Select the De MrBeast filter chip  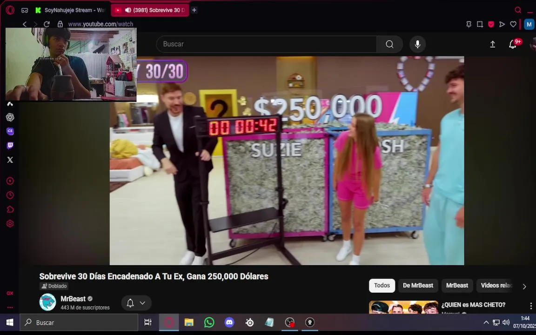click(418, 285)
